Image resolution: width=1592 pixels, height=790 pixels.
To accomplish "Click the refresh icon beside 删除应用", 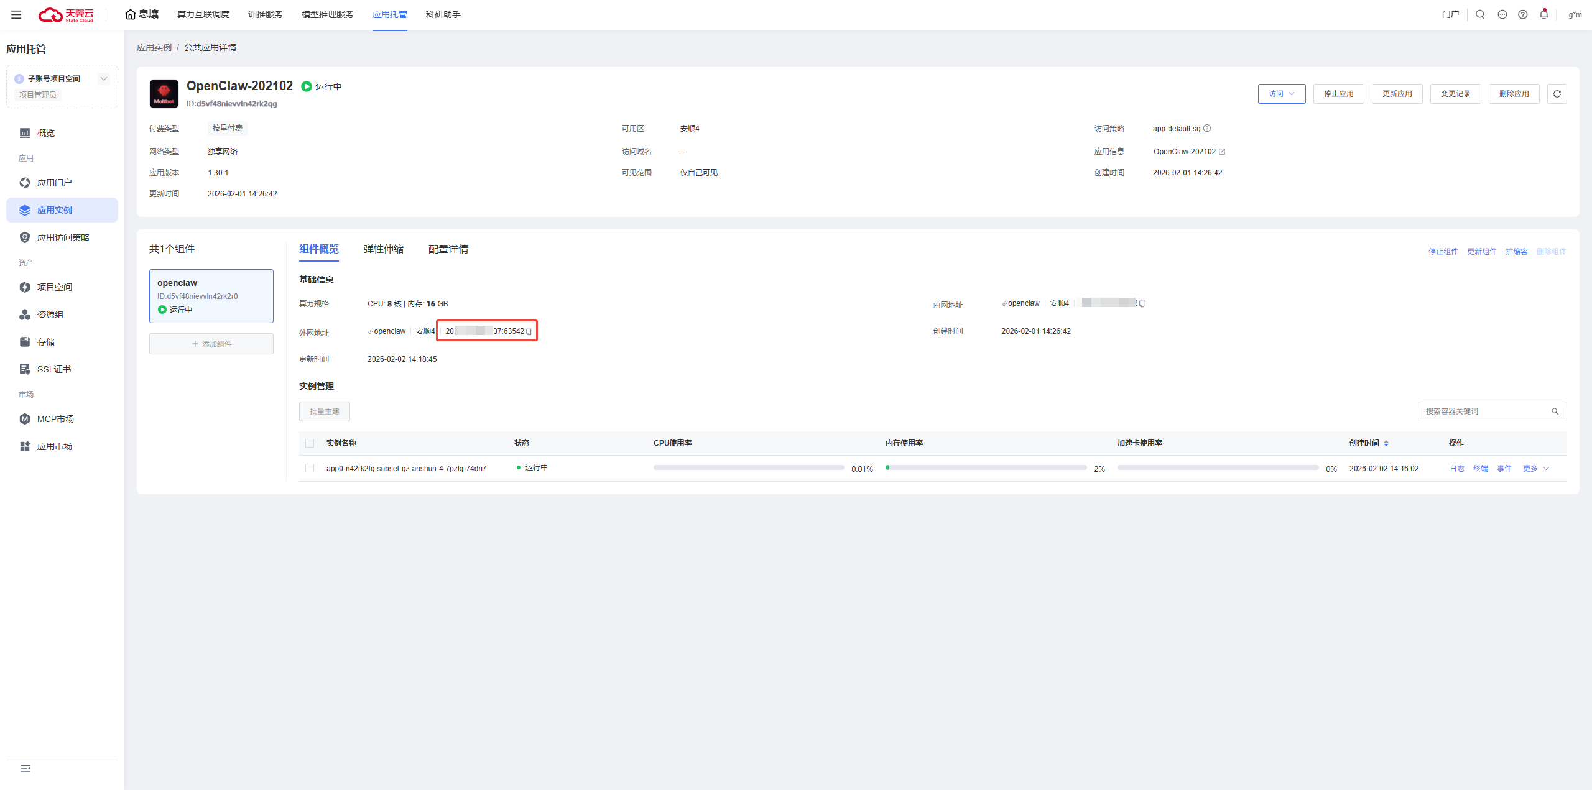I will pyautogui.click(x=1557, y=94).
